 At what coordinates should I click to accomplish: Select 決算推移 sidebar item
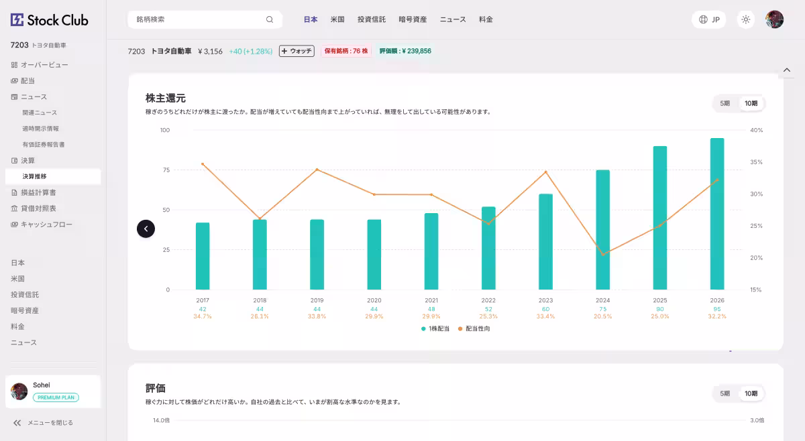[x=53, y=176]
